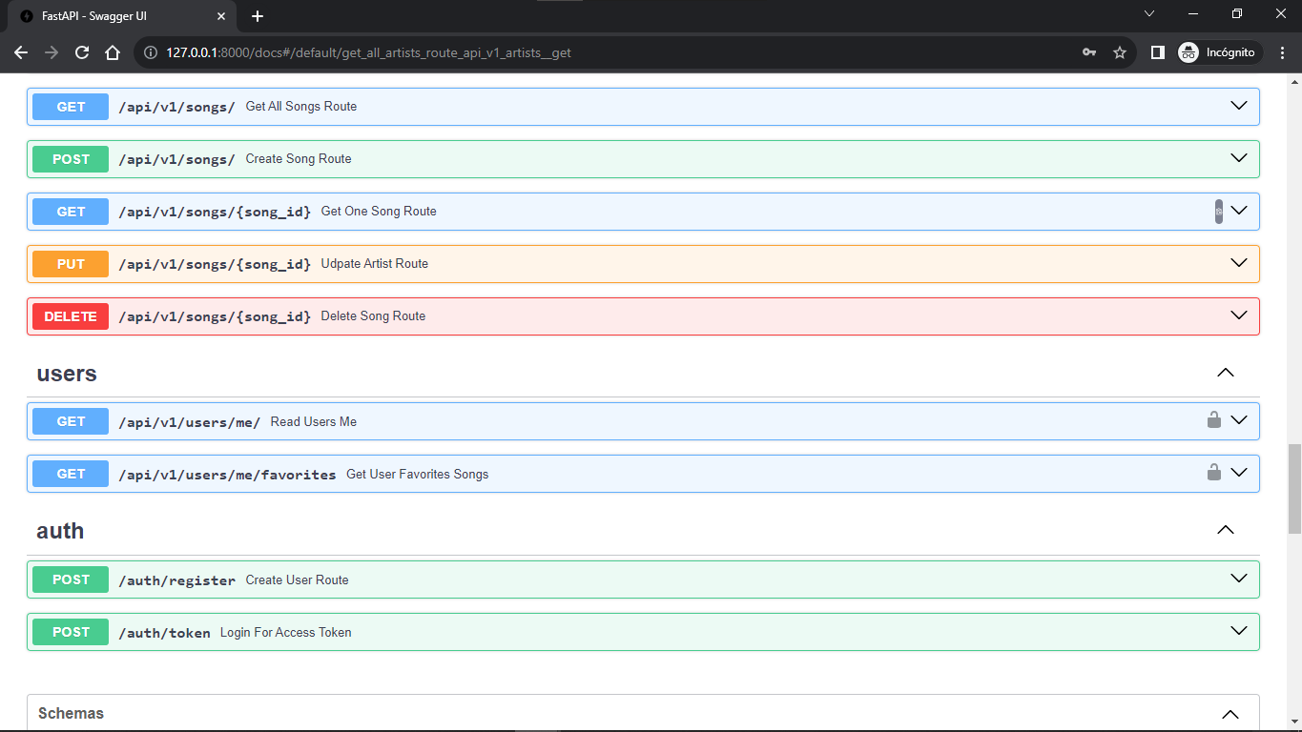The width and height of the screenshot is (1302, 732).
Task: Close the FastAPI - Swagger UI tab
Action: coord(220,16)
